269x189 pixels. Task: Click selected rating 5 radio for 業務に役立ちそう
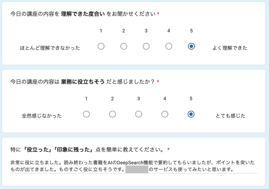tap(191, 114)
